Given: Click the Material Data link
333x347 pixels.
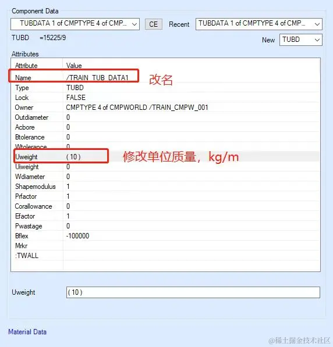Looking at the screenshot, I should 27,332.
